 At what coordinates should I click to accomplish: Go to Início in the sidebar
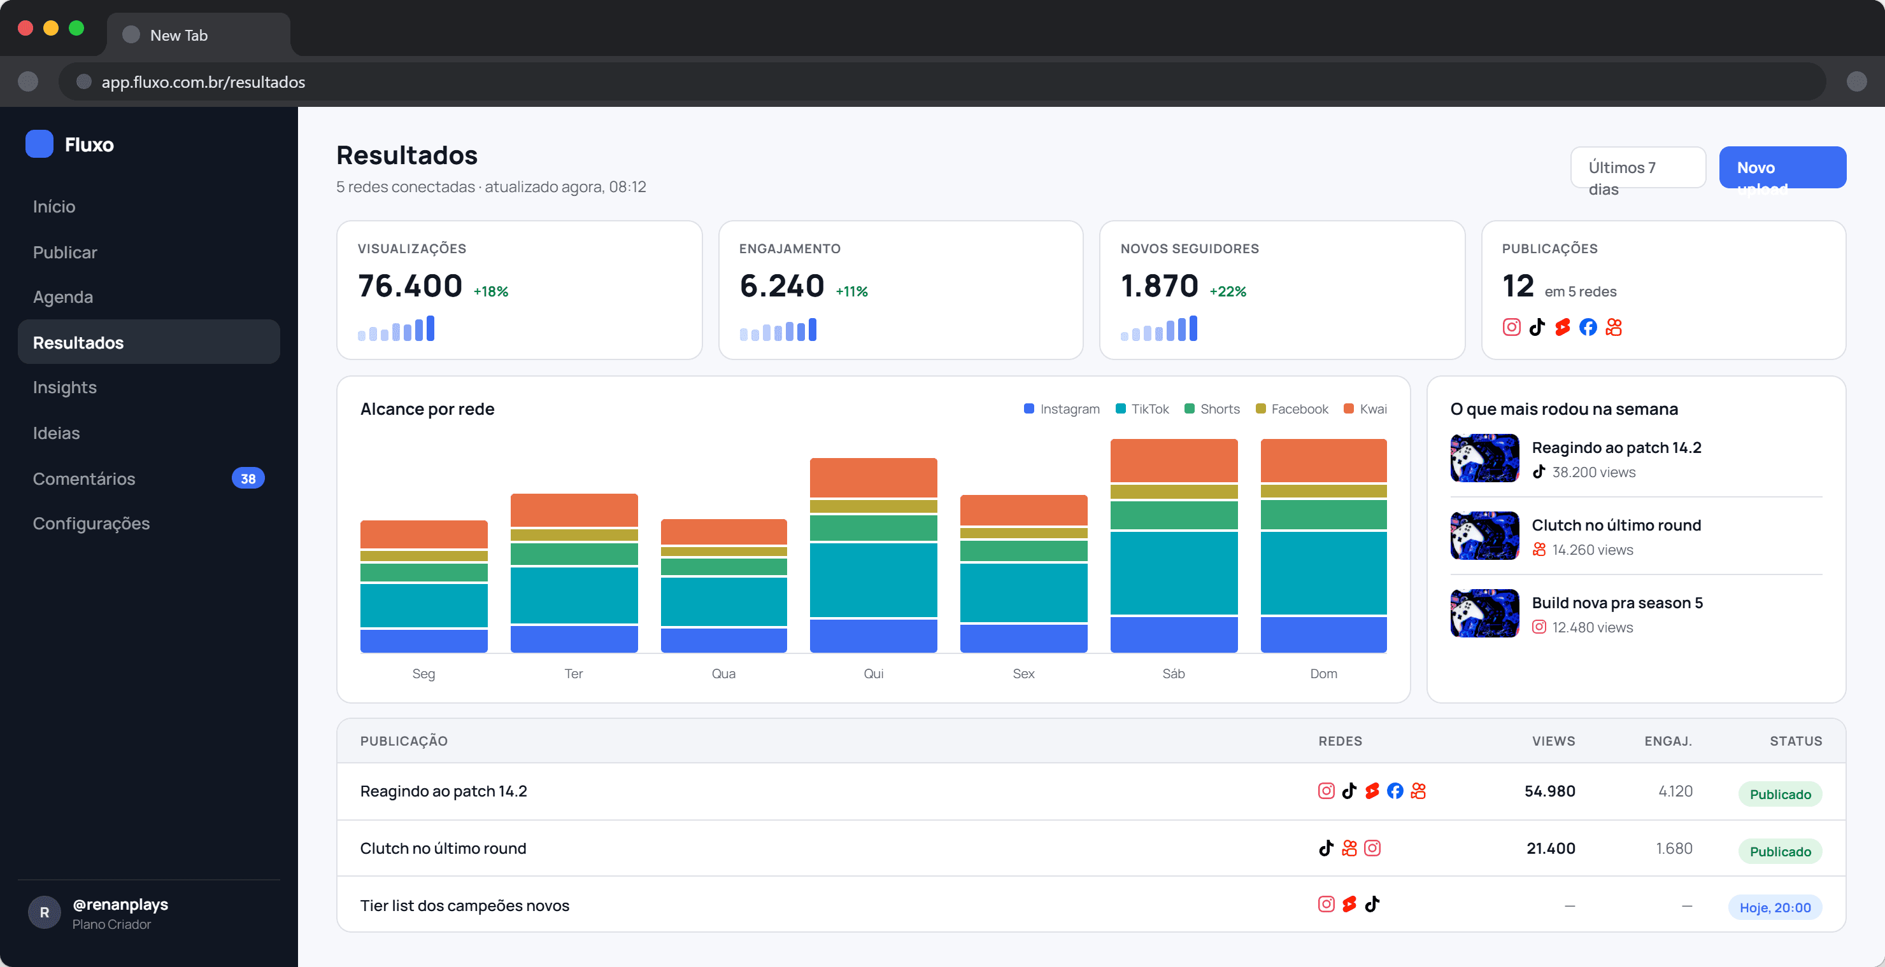[x=148, y=206]
